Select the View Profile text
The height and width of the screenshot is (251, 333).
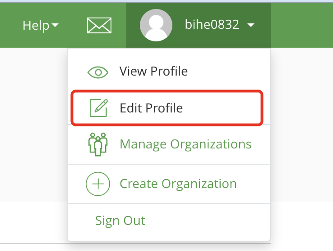(x=153, y=71)
